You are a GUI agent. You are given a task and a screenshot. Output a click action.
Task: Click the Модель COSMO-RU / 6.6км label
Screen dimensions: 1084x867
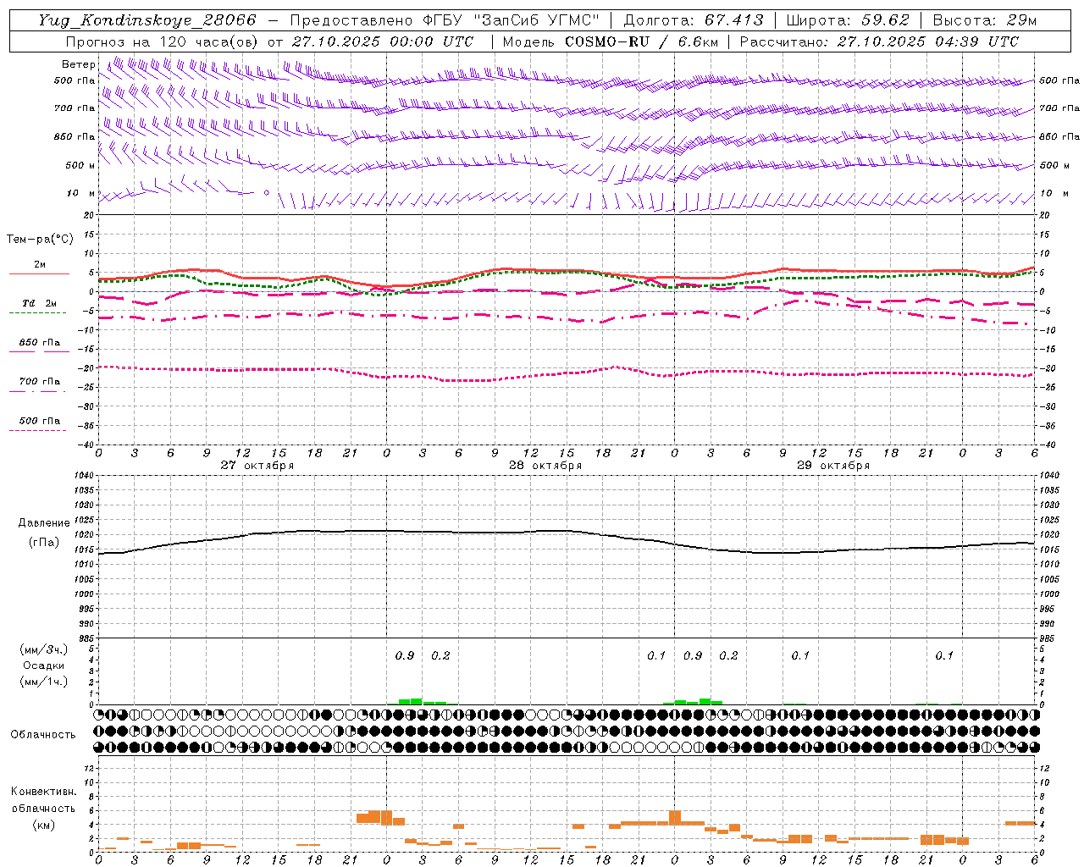coord(610,41)
